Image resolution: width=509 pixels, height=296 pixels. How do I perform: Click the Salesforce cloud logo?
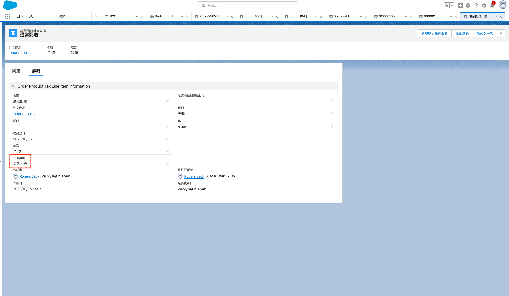pyautogui.click(x=10, y=5)
